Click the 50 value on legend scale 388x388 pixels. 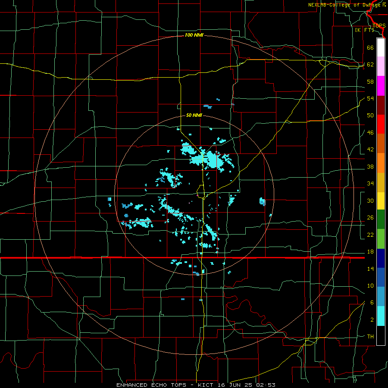pos(370,116)
